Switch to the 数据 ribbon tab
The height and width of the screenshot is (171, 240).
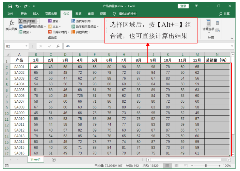click(x=78, y=14)
